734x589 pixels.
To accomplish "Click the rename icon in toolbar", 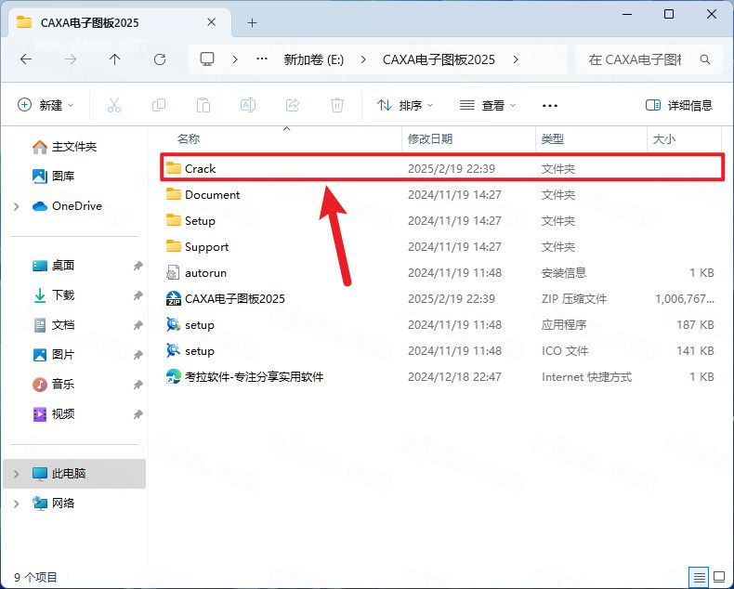I will coord(248,105).
